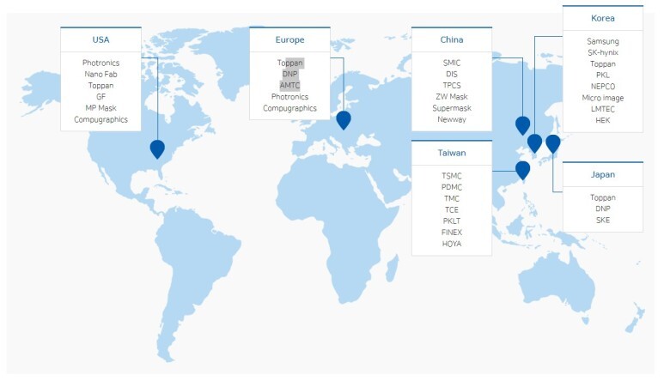
Task: Select the Japan region heading
Action: (x=603, y=174)
